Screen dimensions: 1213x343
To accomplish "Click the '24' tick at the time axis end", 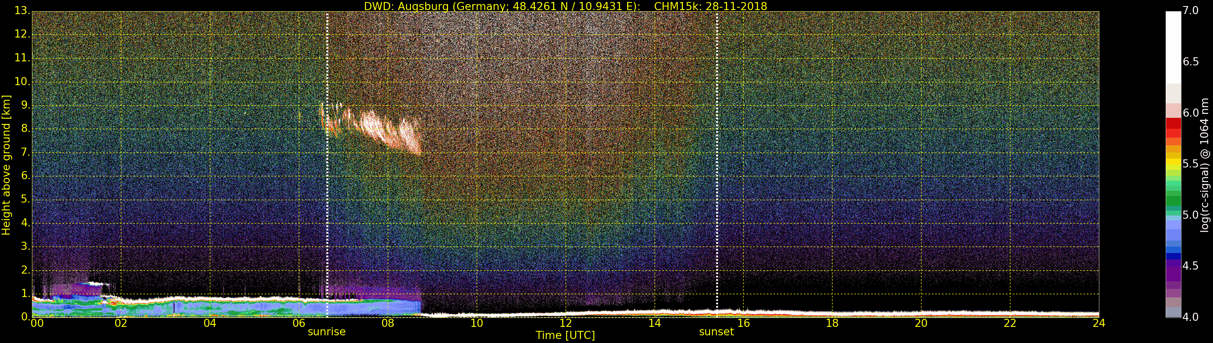I will coord(1099,323).
